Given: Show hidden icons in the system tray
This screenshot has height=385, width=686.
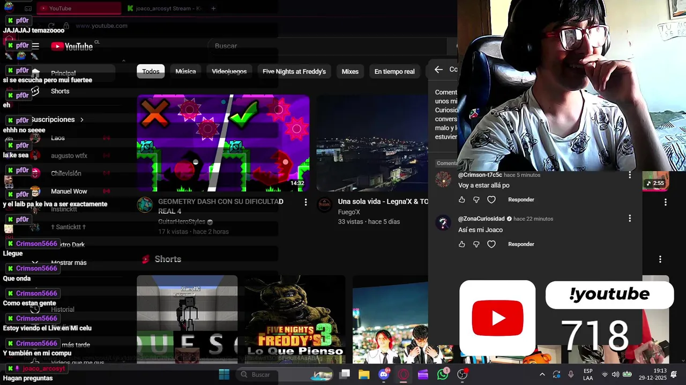Looking at the screenshot, I should coord(542,374).
